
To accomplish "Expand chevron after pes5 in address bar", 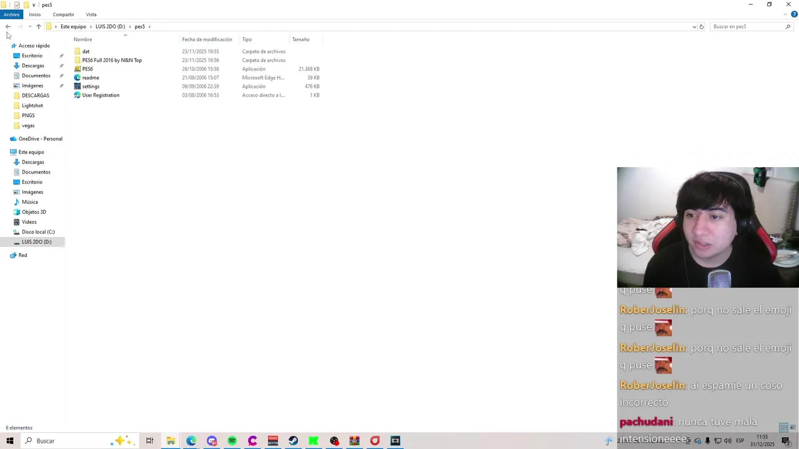I will [150, 27].
